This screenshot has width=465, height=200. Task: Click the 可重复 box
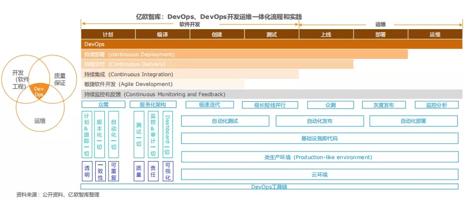114,171
